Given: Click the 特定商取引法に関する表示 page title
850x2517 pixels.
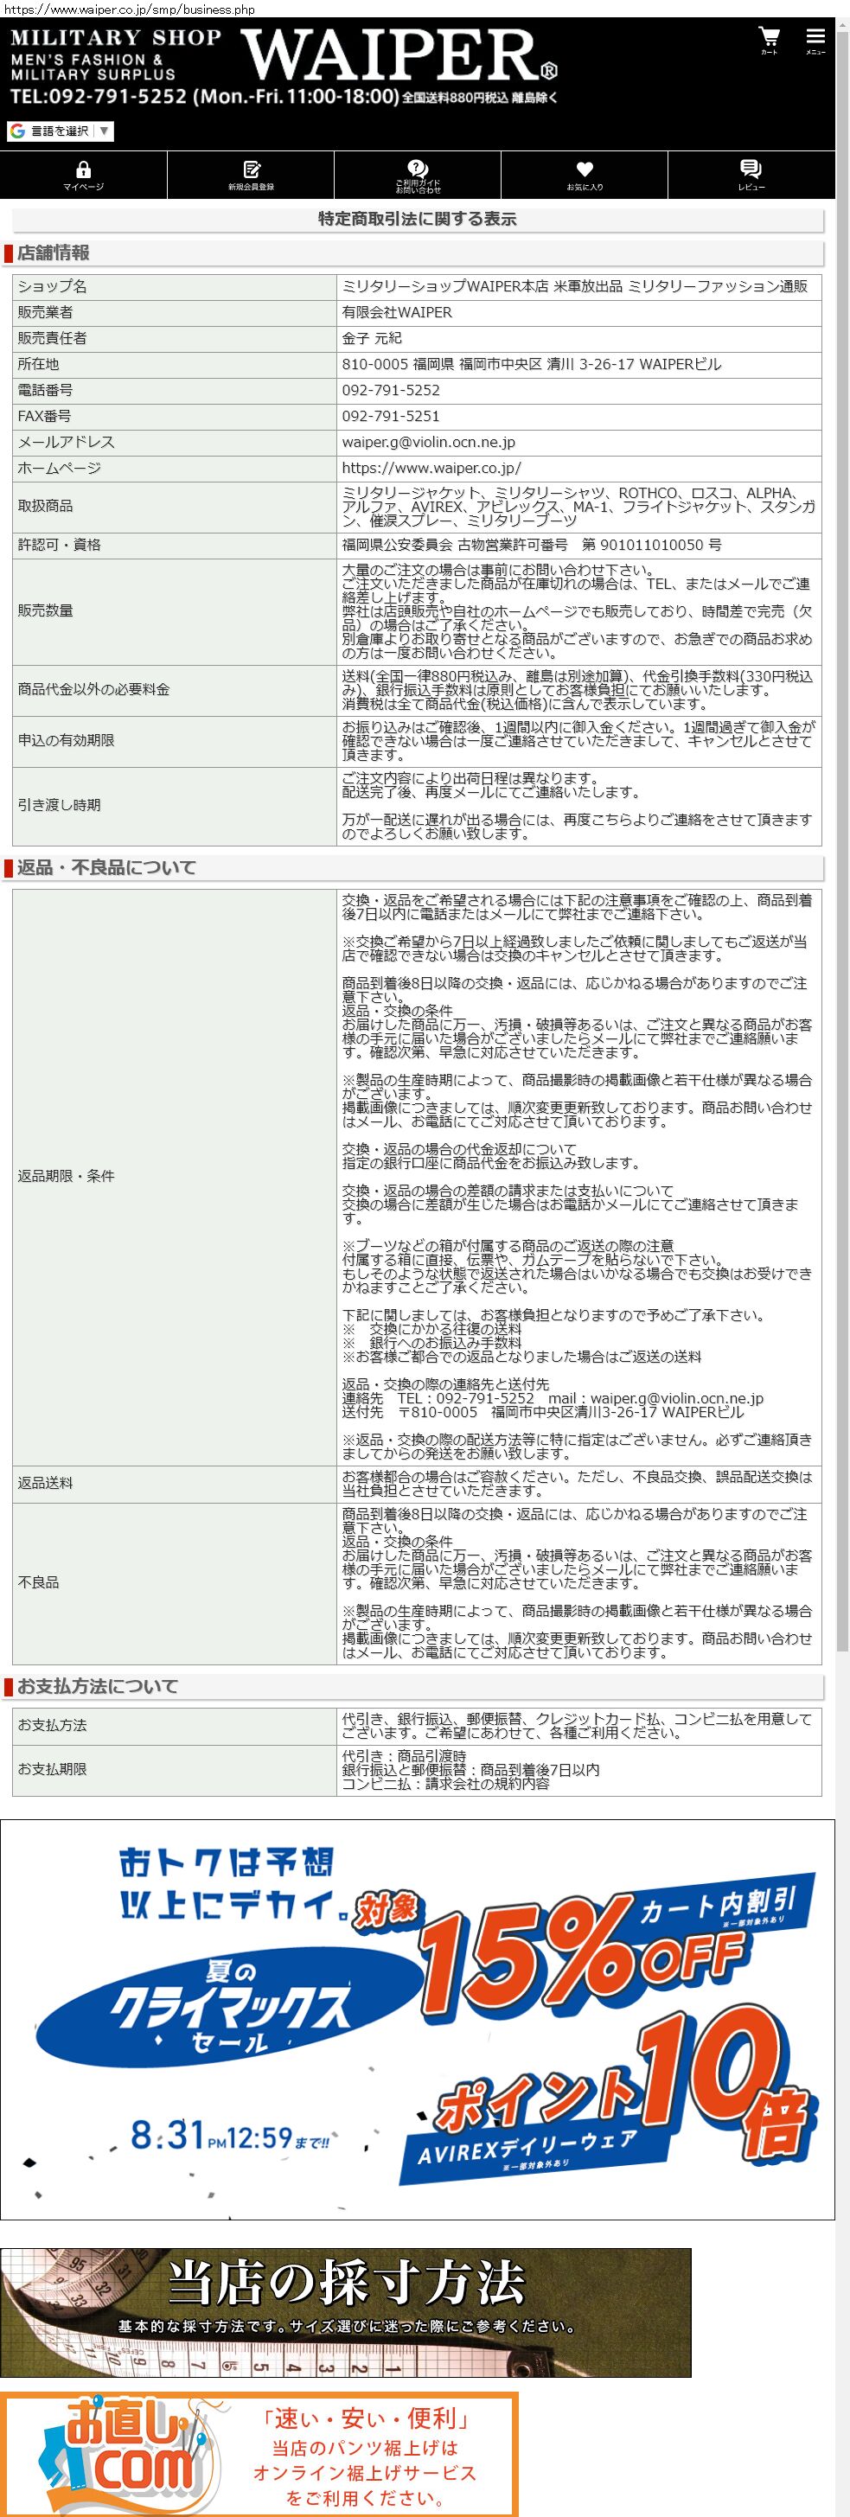Looking at the screenshot, I should pyautogui.click(x=417, y=219).
